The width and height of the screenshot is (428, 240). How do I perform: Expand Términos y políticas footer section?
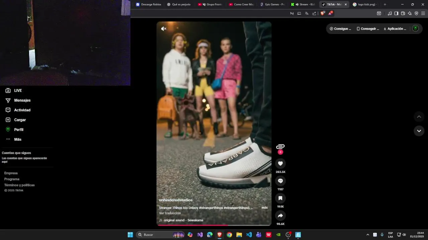pos(19,185)
